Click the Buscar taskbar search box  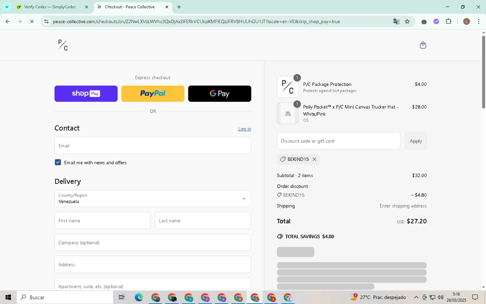(65, 297)
